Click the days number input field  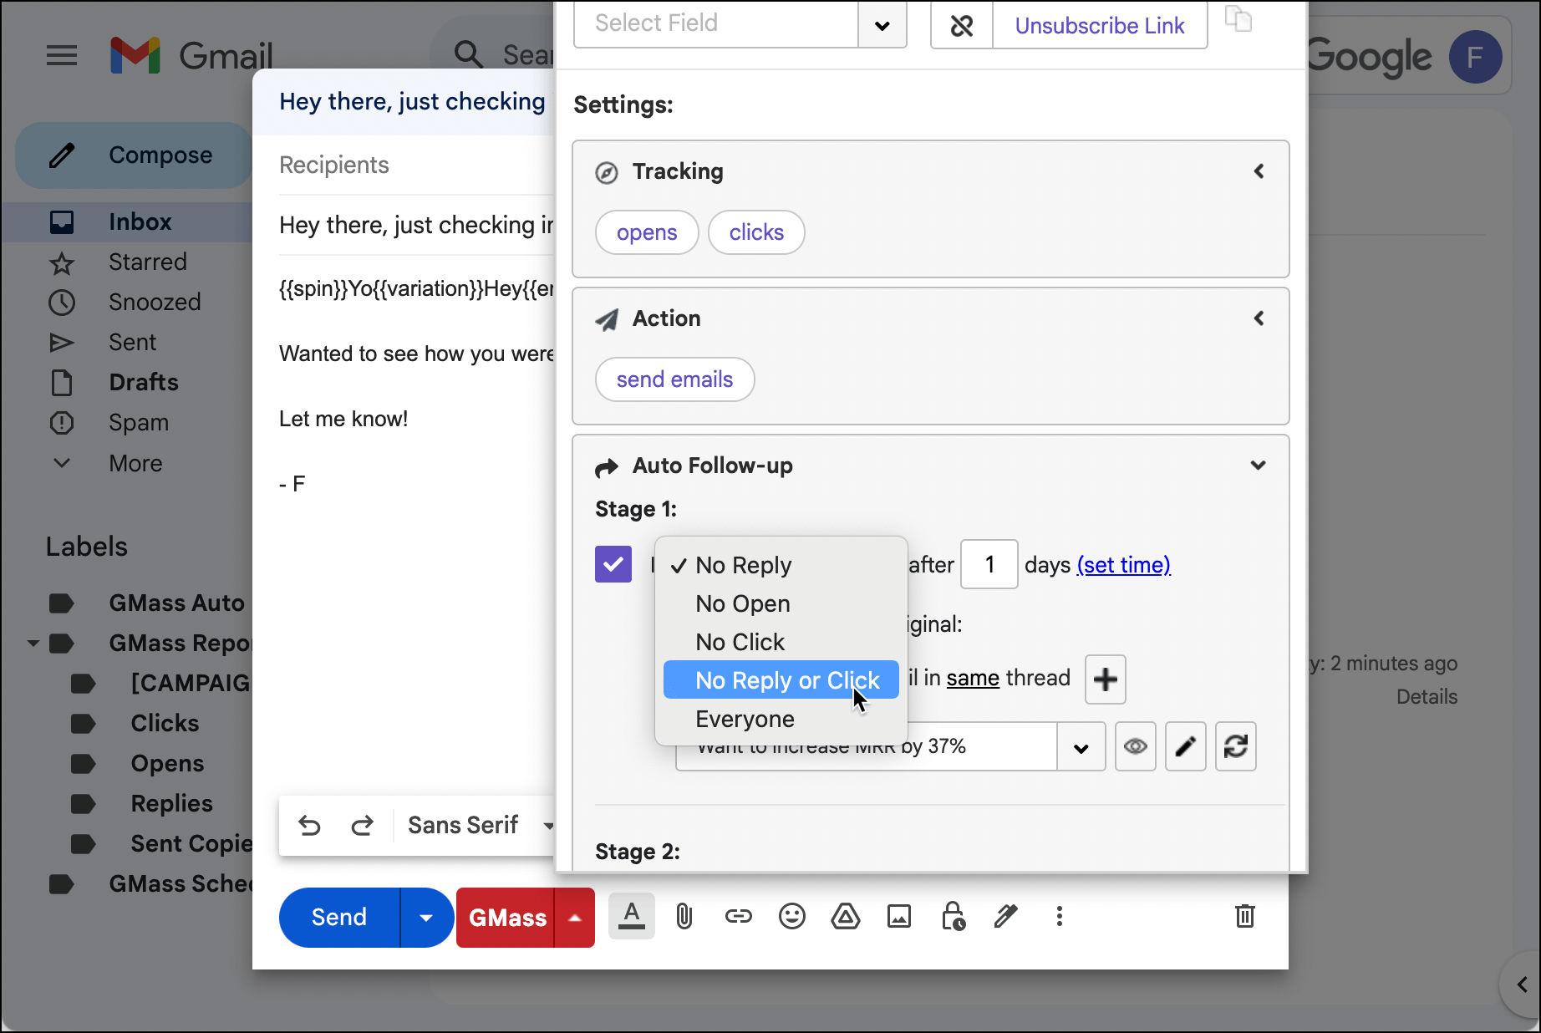pos(989,564)
